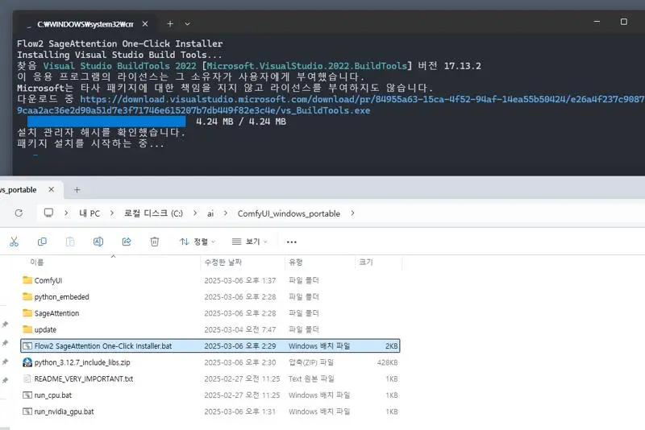Viewport: 645px width, 430px height.
Task: Sort files by the 이름 column header
Action: coord(37,262)
